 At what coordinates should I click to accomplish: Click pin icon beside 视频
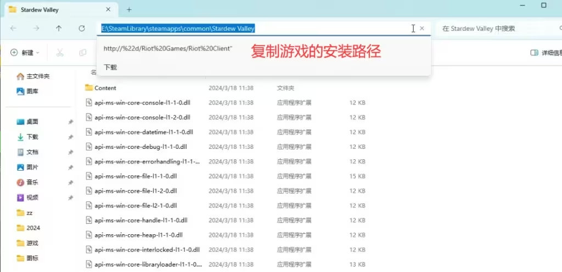(x=71, y=198)
